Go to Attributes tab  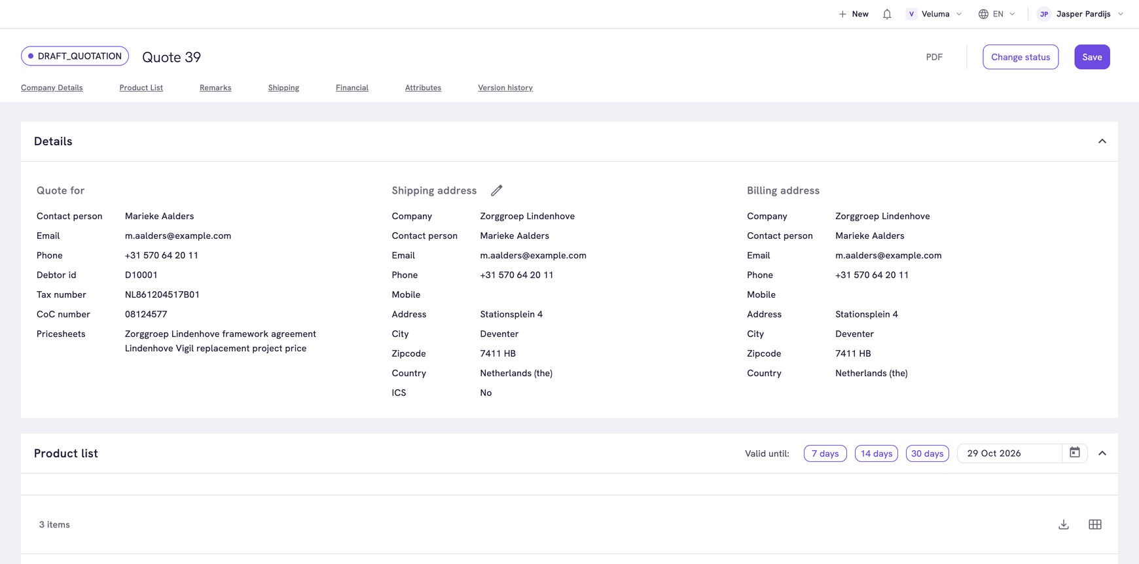point(423,88)
